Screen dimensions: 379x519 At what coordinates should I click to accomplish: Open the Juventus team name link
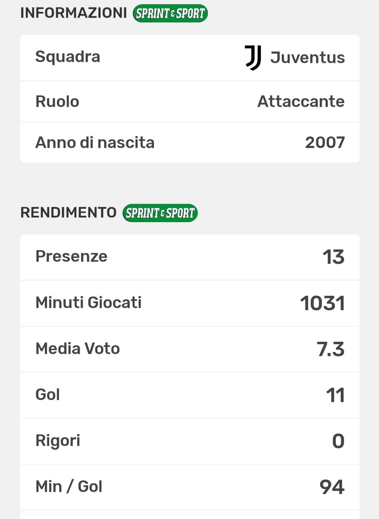point(307,58)
